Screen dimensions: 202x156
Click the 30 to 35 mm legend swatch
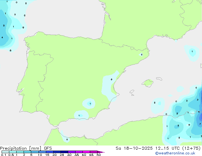[x=72, y=152]
